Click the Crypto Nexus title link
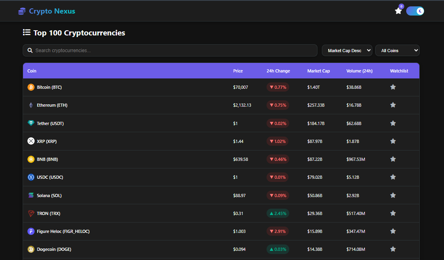Viewport: 444px width, 260px height. tap(52, 11)
